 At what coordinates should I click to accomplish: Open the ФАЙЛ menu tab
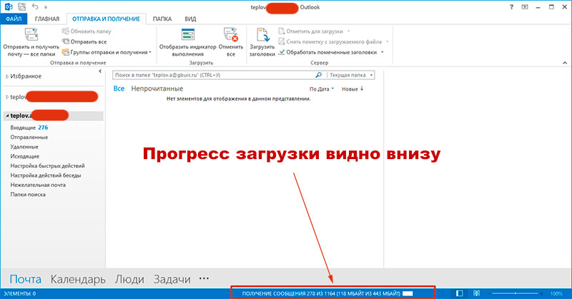[x=14, y=19]
